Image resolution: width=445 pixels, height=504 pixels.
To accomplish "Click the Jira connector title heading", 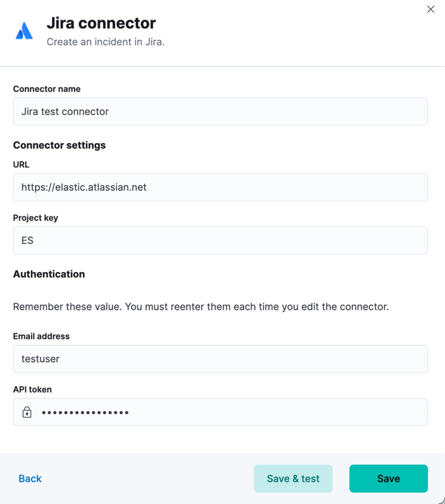I will (101, 23).
